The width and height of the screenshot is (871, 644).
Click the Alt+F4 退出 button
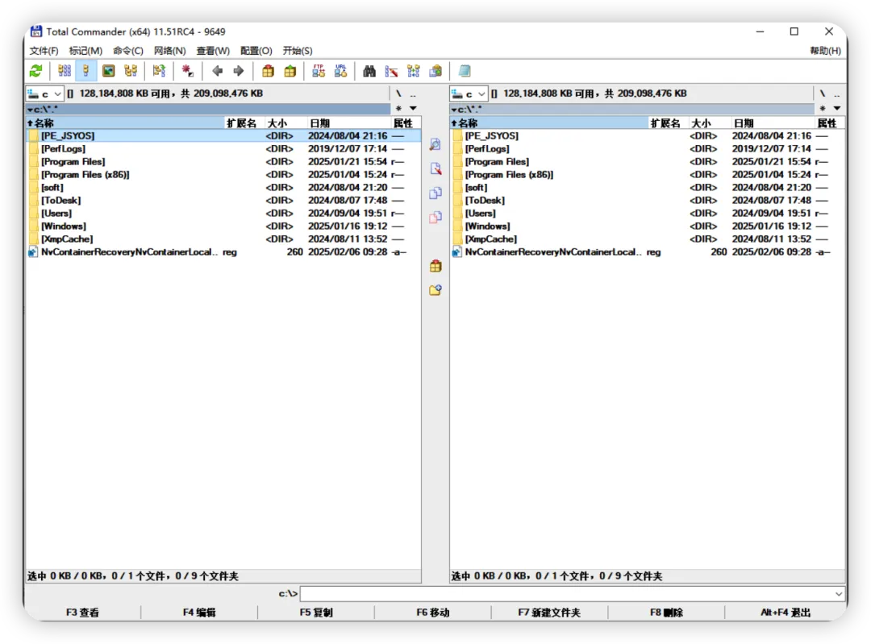(x=786, y=613)
